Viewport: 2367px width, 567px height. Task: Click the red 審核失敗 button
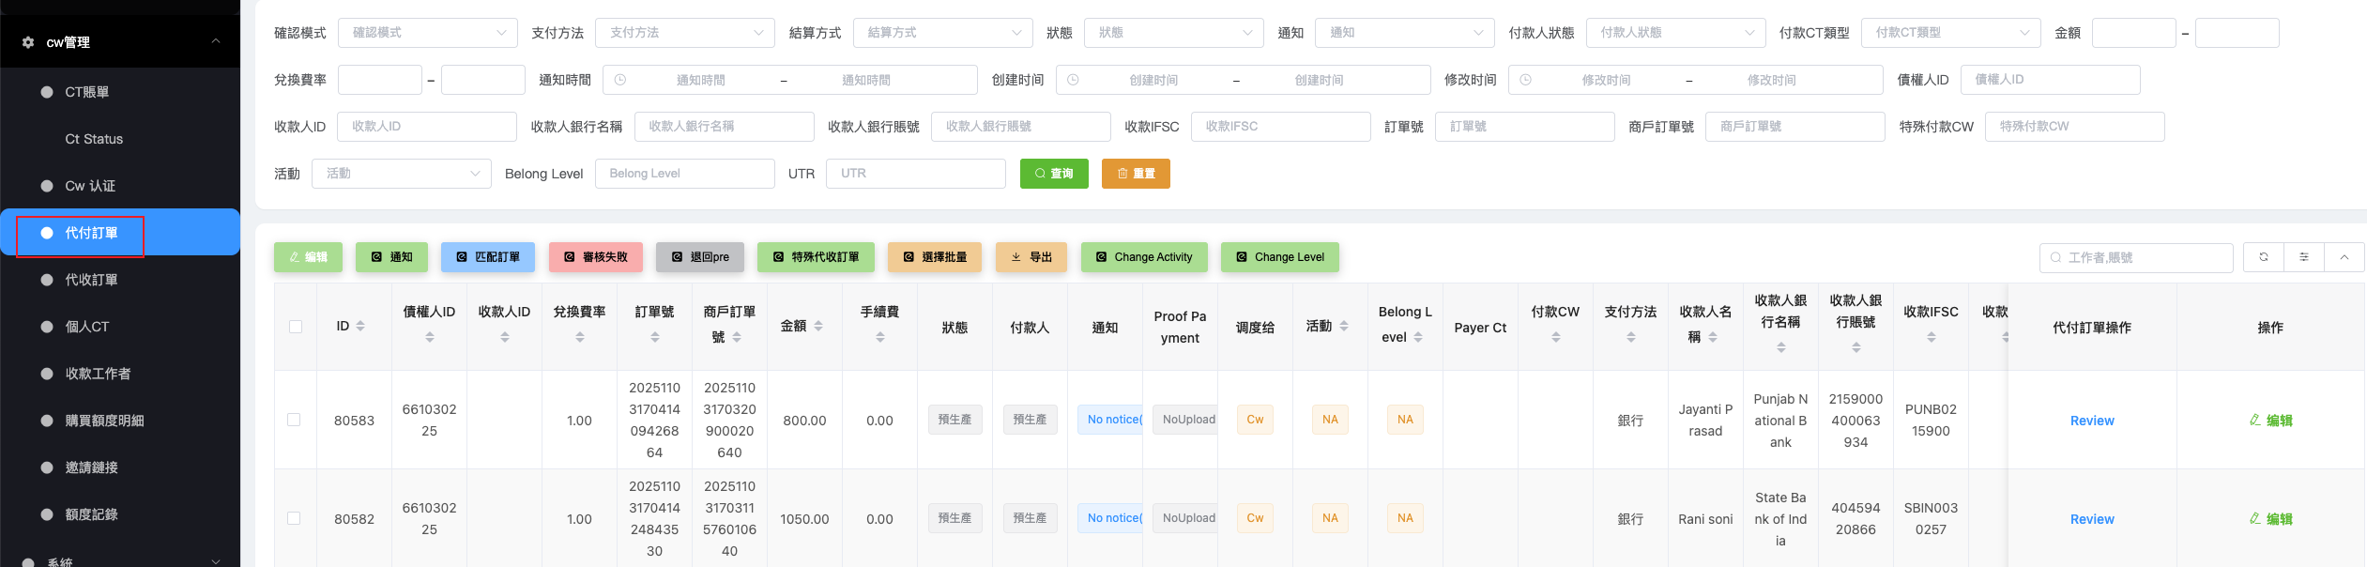[x=595, y=257]
